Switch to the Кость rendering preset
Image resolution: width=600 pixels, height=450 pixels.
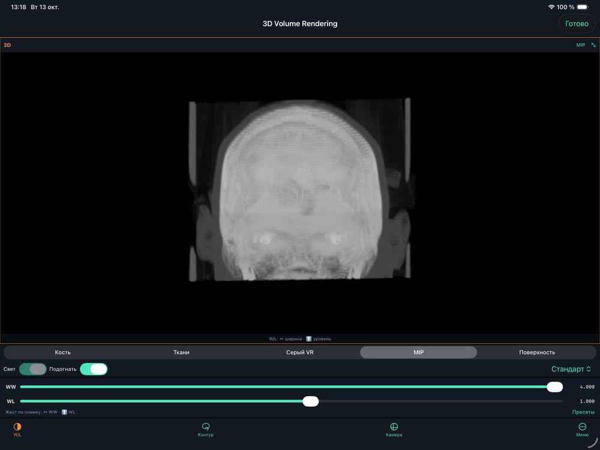tap(63, 352)
